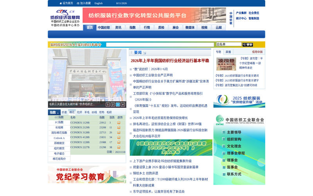Image resolution: width=313 pixels, height=196 pixels.
Task: Switch site language to English
Action: (99, 3)
